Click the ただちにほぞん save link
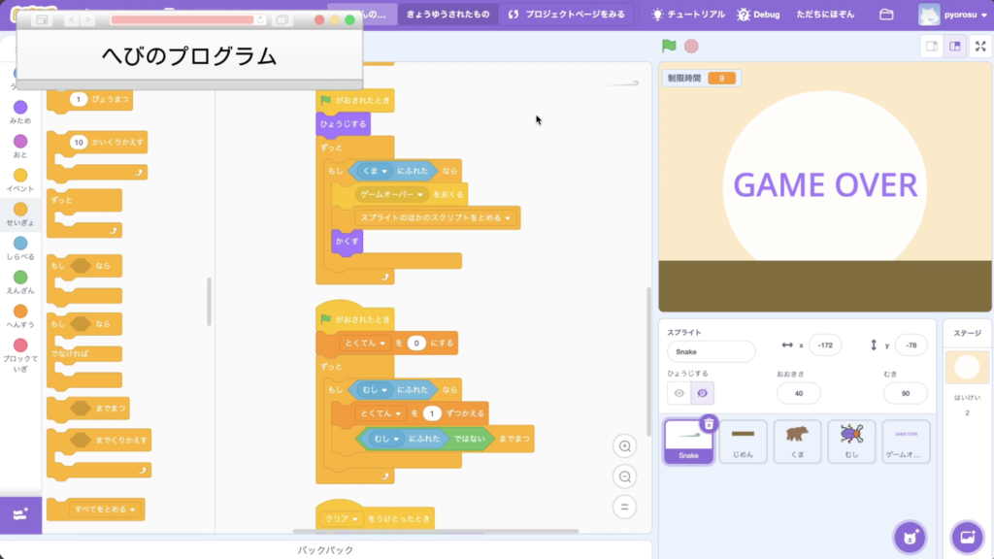 825,15
